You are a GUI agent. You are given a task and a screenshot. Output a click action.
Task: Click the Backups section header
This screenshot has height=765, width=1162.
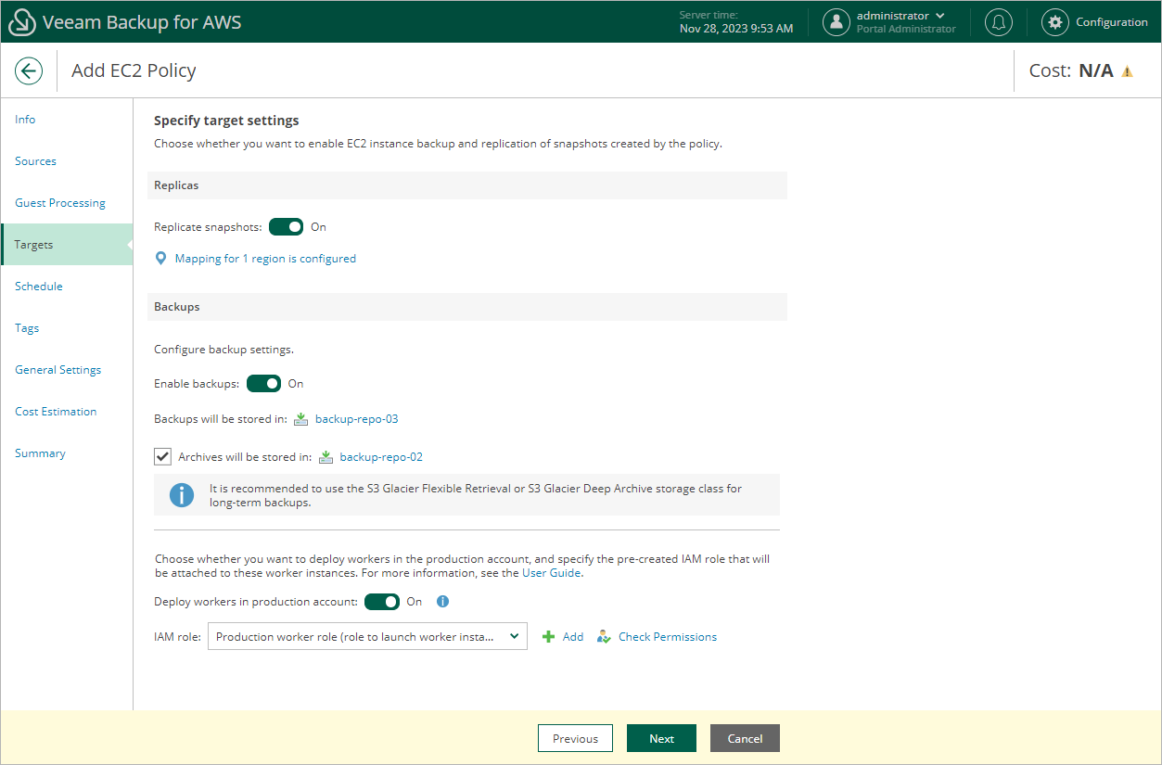pyautogui.click(x=467, y=307)
